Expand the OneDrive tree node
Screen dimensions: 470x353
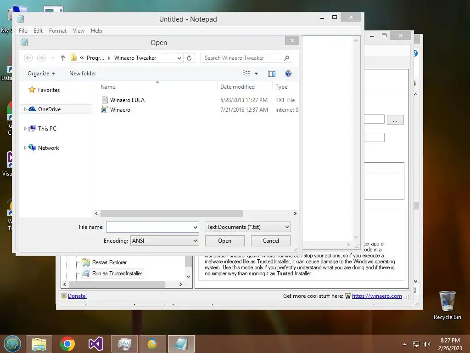coord(25,109)
